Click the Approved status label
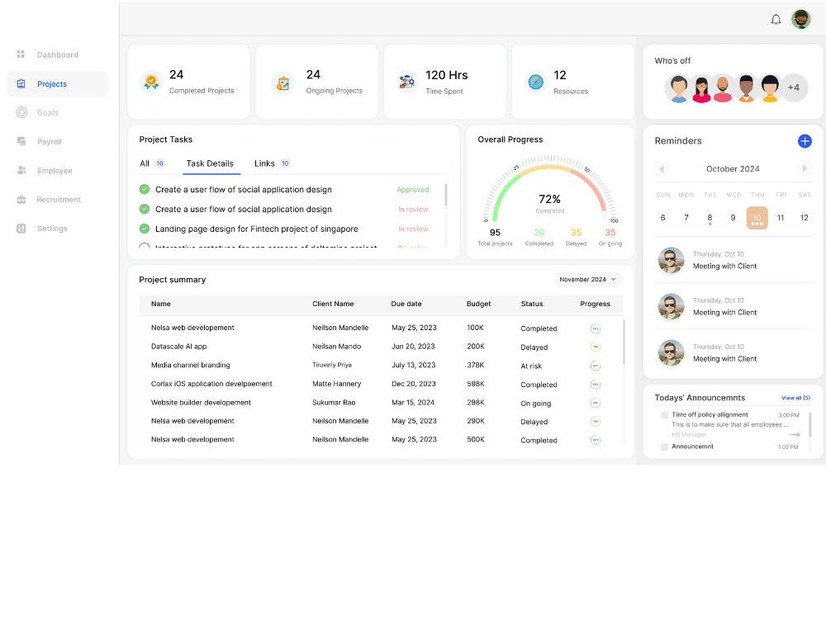826x619 pixels. pyautogui.click(x=413, y=190)
